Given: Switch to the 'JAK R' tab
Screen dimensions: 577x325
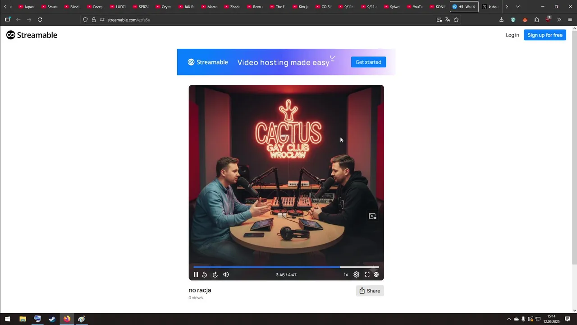Looking at the screenshot, I should [187, 7].
